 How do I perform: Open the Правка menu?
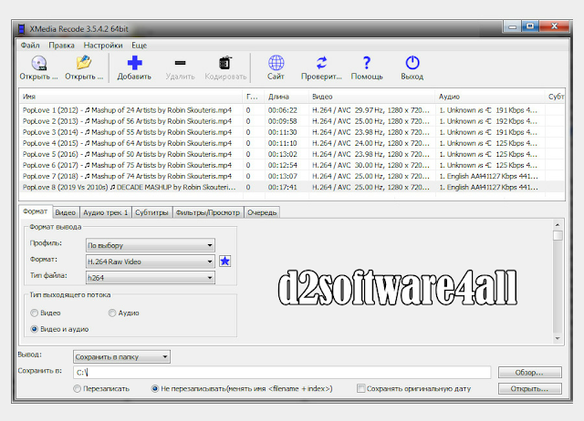(x=61, y=46)
